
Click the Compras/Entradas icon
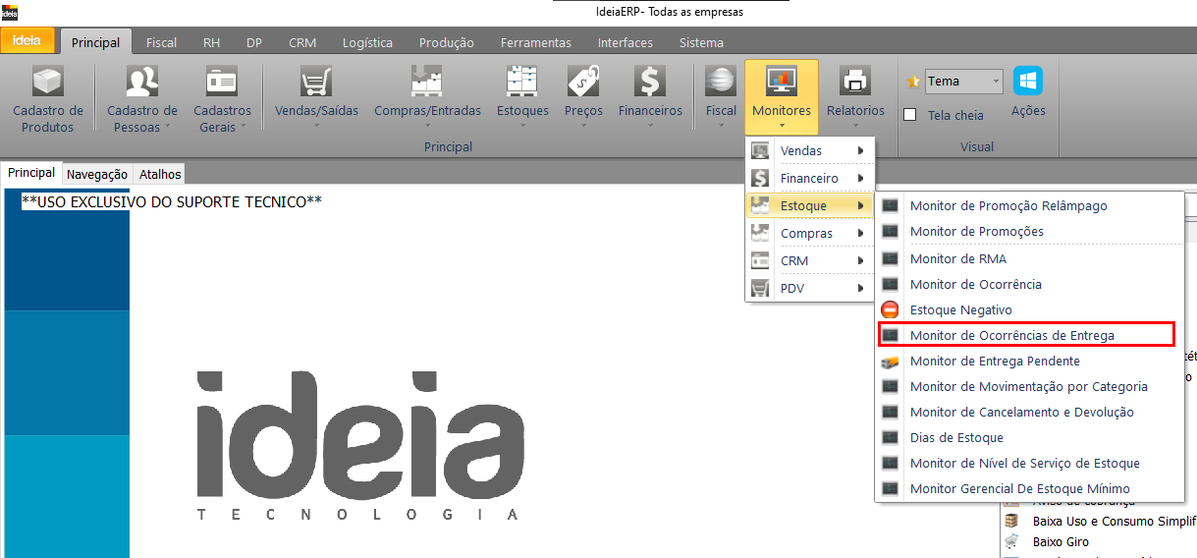[x=427, y=82]
